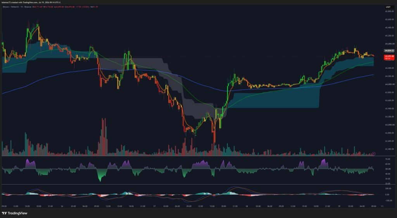This screenshot has height=218, width=397.
Task: Click the 65,000.00 price axis label
Action: pos(389,43)
